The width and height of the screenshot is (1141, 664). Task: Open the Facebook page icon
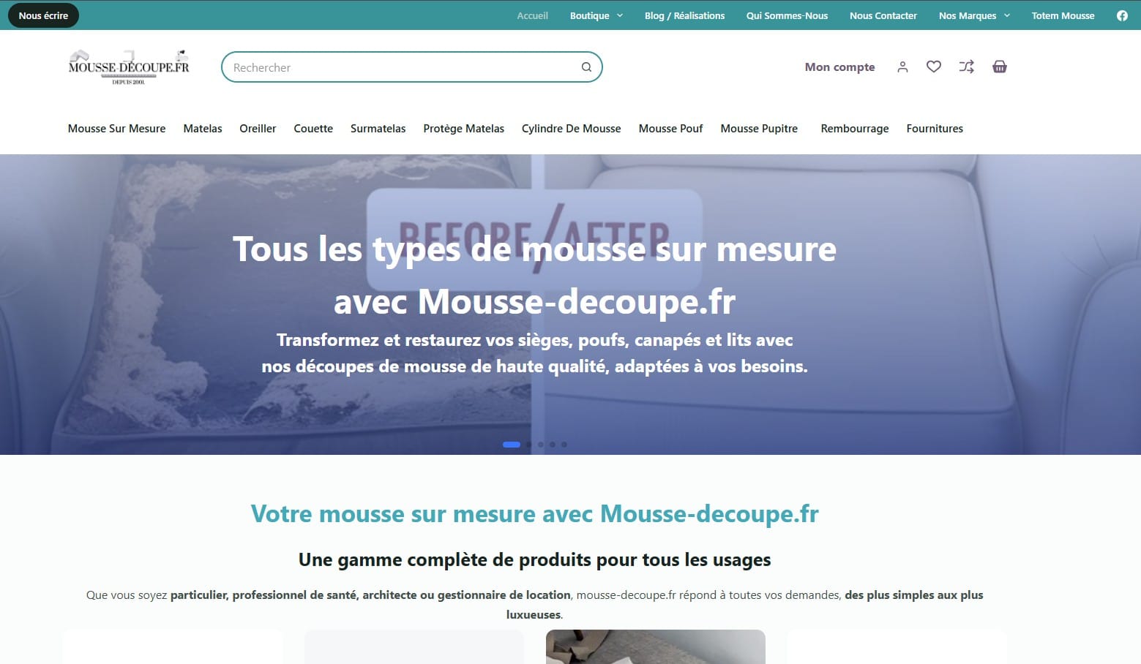pyautogui.click(x=1122, y=15)
